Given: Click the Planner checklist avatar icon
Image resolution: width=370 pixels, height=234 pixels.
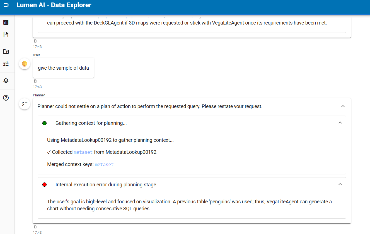Looking at the screenshot, I should pos(25,104).
